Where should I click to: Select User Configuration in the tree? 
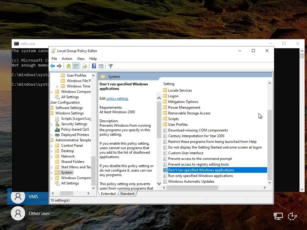pos(65,102)
